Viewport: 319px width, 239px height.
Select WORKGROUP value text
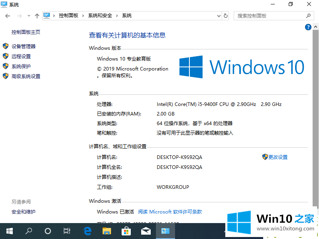coord(173,187)
